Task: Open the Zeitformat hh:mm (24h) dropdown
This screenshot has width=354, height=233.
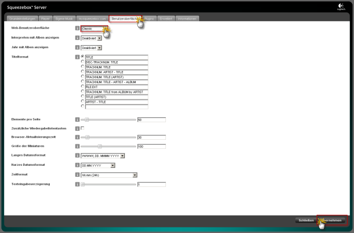Action: [x=109, y=175]
